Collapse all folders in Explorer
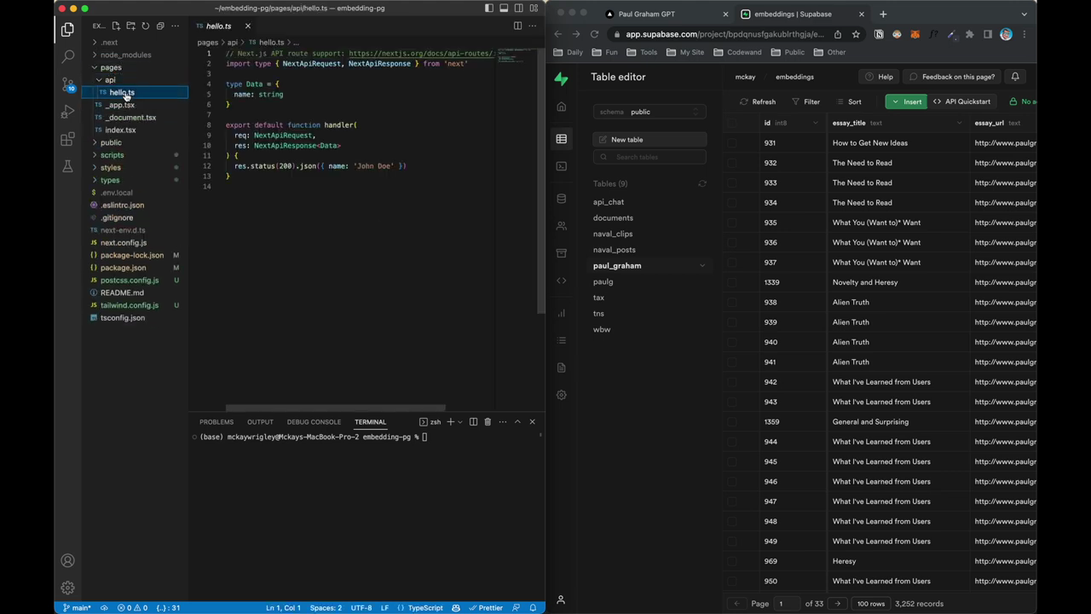The width and height of the screenshot is (1091, 614). point(159,26)
